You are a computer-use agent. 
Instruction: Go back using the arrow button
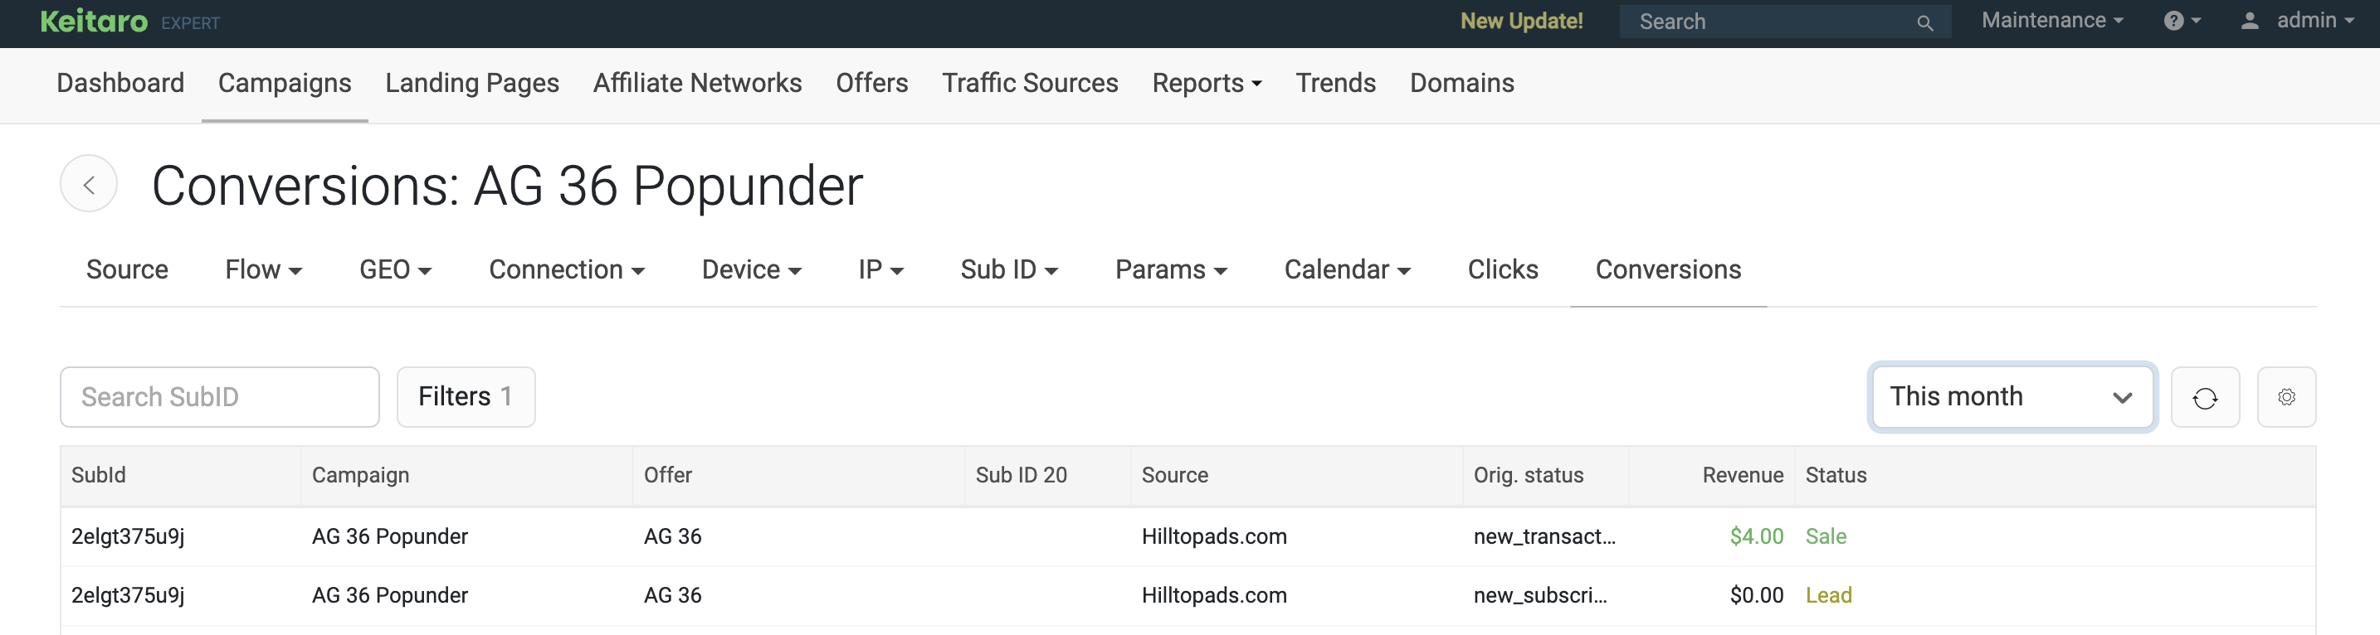click(89, 185)
